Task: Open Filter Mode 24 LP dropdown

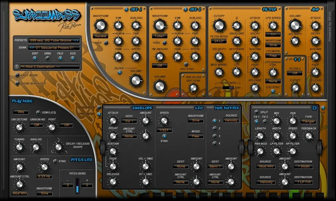Action: (x=219, y=41)
